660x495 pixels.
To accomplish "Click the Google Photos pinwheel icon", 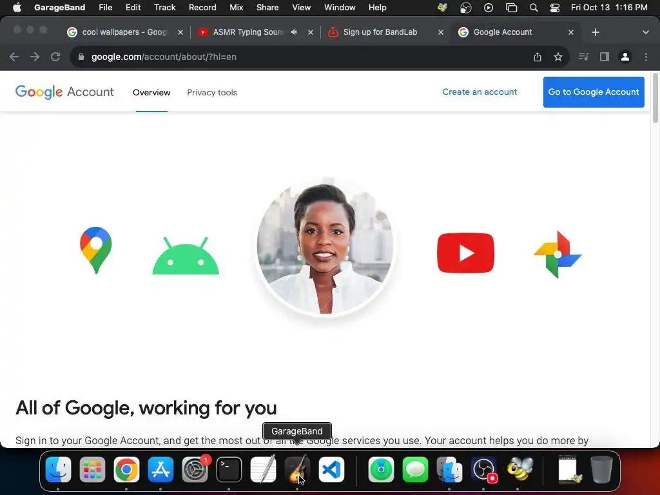I will [558, 255].
